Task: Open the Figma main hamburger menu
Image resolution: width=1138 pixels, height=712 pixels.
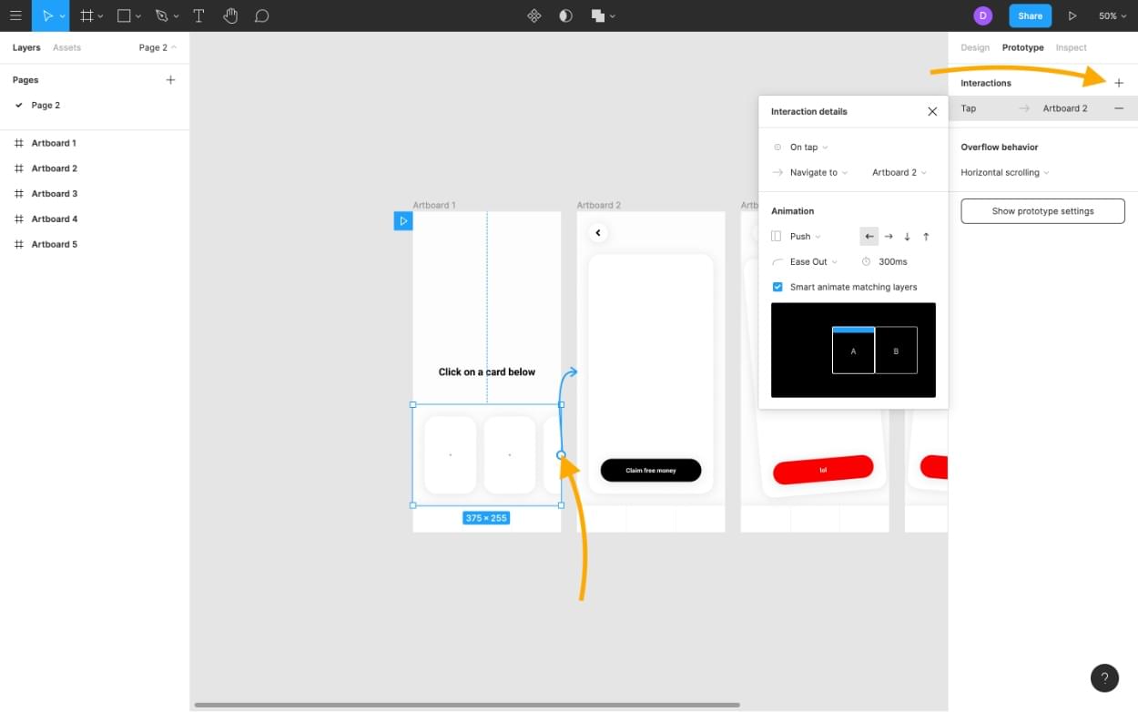Action: tap(15, 15)
